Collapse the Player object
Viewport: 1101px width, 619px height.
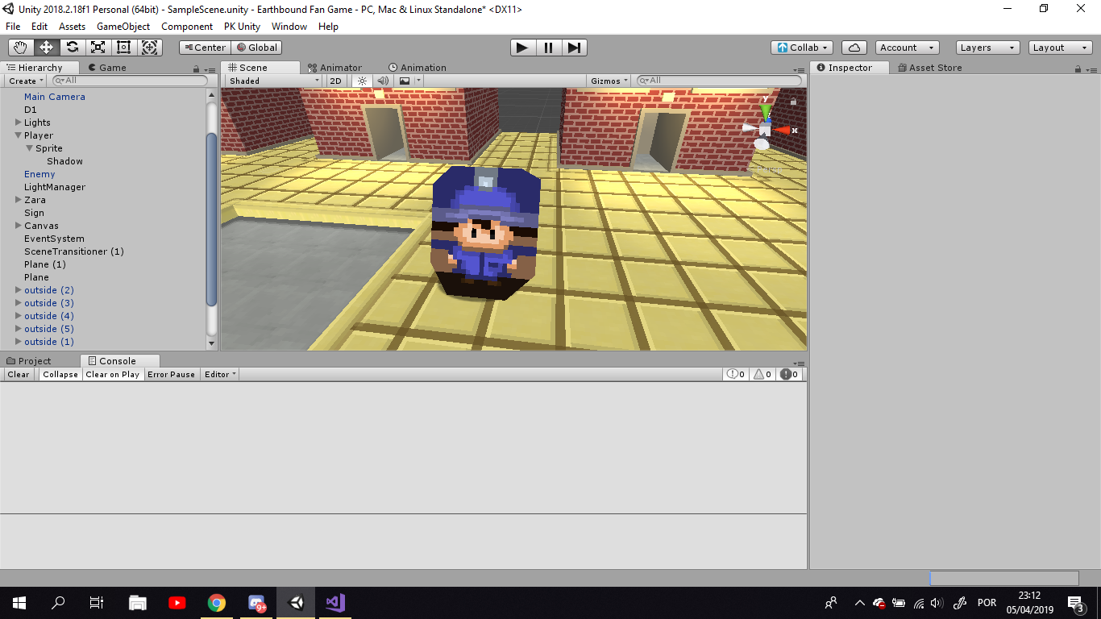pyautogui.click(x=19, y=135)
